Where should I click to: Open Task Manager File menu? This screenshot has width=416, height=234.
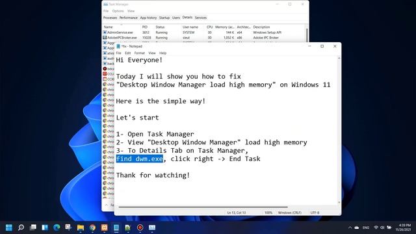[106, 11]
